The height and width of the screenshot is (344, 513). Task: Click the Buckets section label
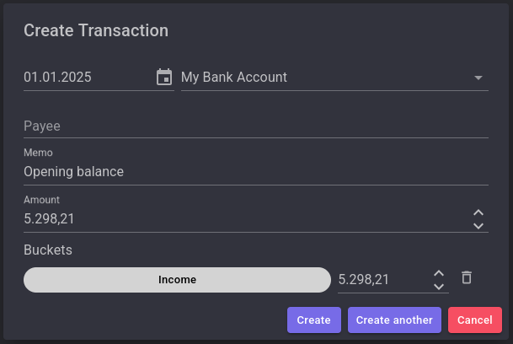pyautogui.click(x=48, y=250)
